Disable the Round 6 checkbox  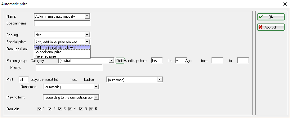(91, 109)
